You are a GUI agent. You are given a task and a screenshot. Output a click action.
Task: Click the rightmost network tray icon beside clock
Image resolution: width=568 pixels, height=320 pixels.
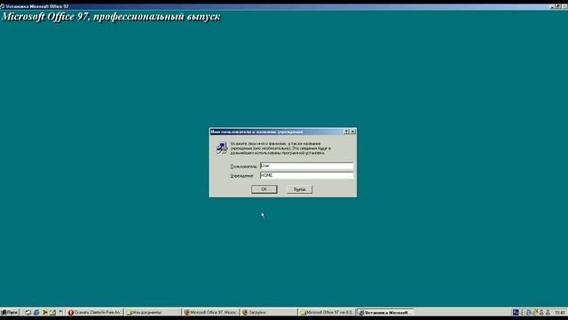pos(548,312)
